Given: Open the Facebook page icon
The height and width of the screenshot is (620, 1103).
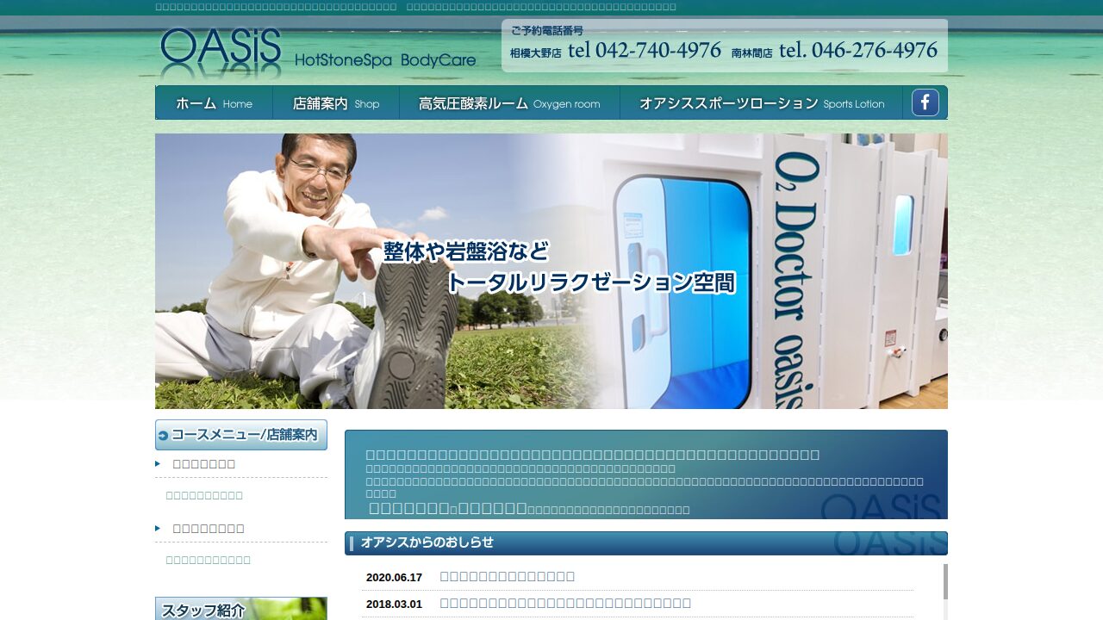Looking at the screenshot, I should (925, 102).
